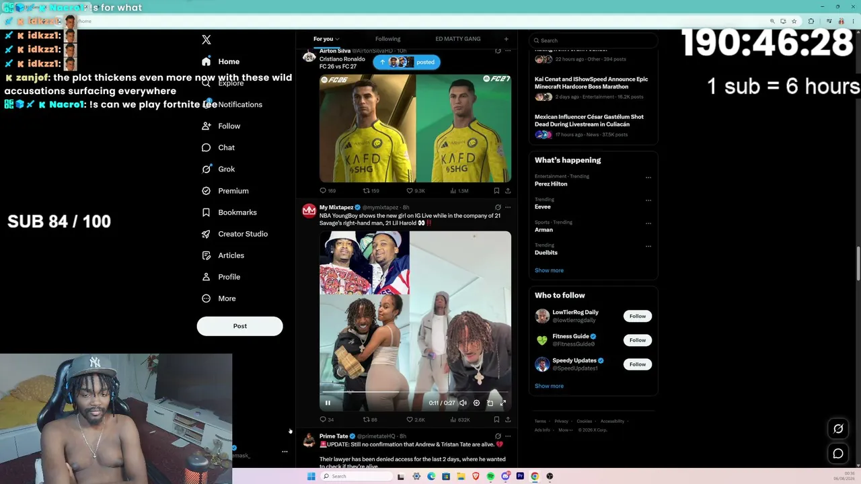Show more trends under What's happening
This screenshot has height=484, width=861.
click(x=549, y=270)
